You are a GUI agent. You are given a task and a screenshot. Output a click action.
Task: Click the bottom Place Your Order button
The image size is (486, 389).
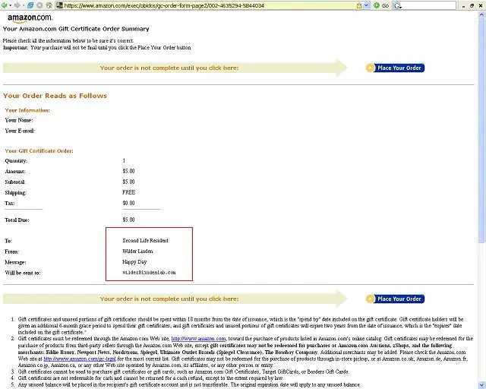395,299
